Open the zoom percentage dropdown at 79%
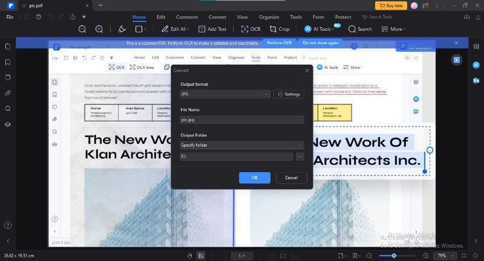Image resolution: width=484 pixels, height=261 pixels. pos(445,256)
